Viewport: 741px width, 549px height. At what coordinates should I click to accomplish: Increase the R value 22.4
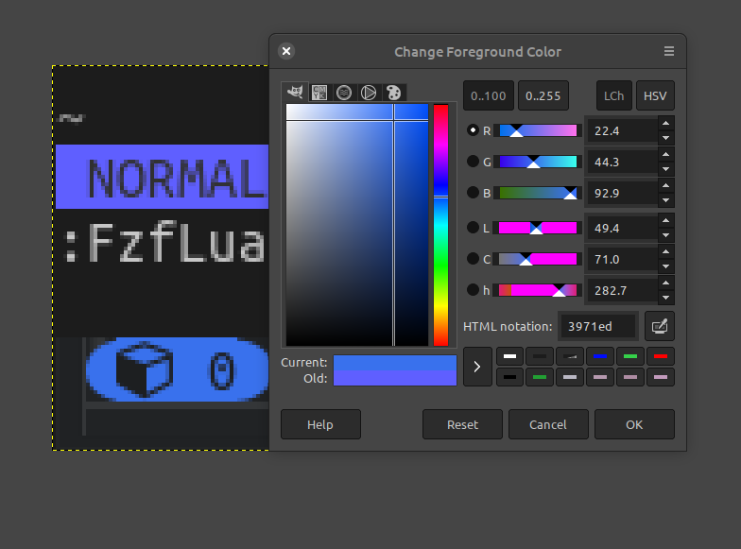[665, 123]
